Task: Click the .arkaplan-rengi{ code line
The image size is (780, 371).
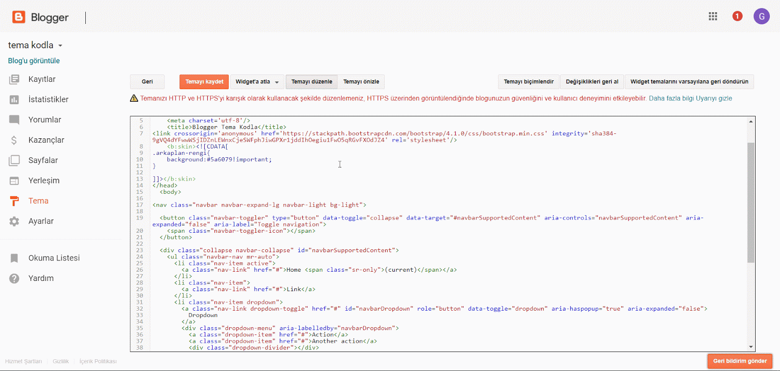Action: (181, 153)
